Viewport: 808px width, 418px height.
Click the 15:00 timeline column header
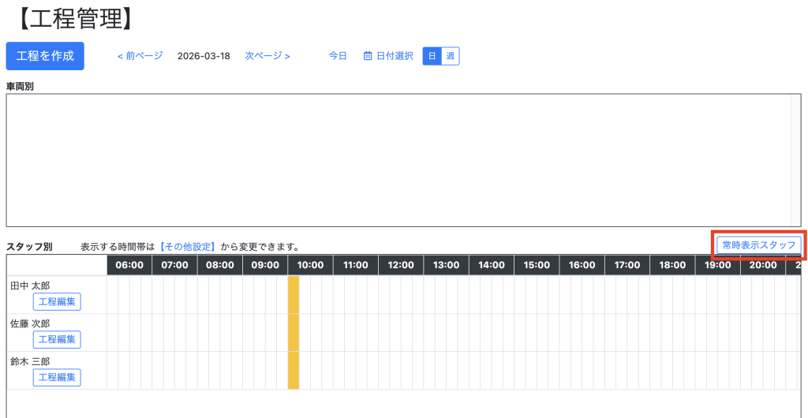coord(537,265)
